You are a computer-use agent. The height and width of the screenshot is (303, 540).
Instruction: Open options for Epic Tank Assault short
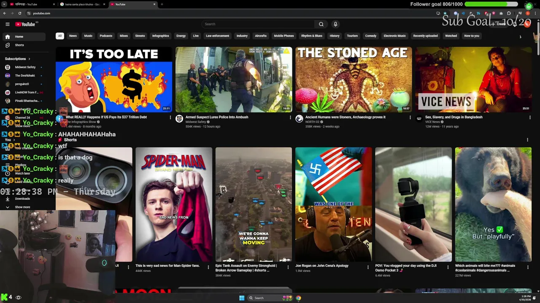tap(288, 267)
